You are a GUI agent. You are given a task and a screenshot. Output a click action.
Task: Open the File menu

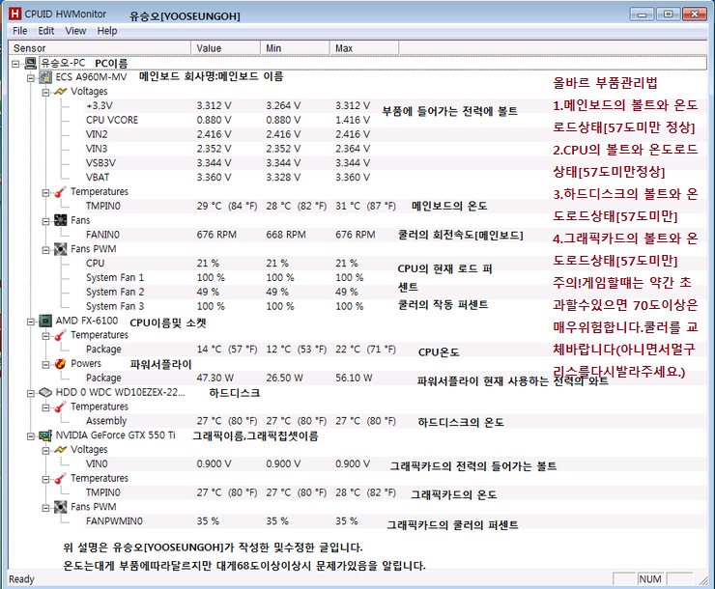click(19, 31)
